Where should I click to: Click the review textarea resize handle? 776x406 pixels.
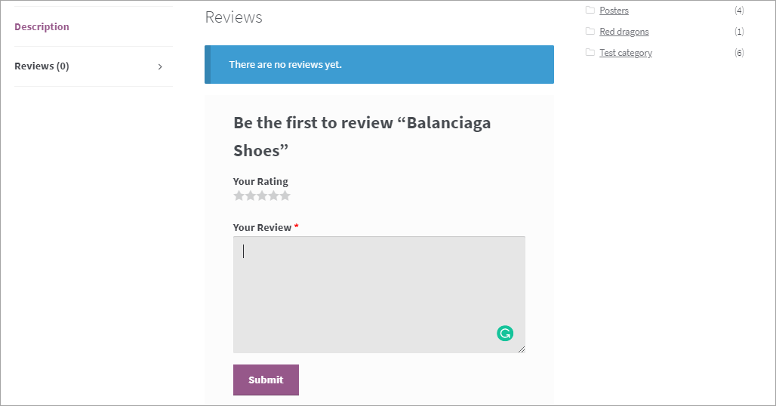click(522, 349)
